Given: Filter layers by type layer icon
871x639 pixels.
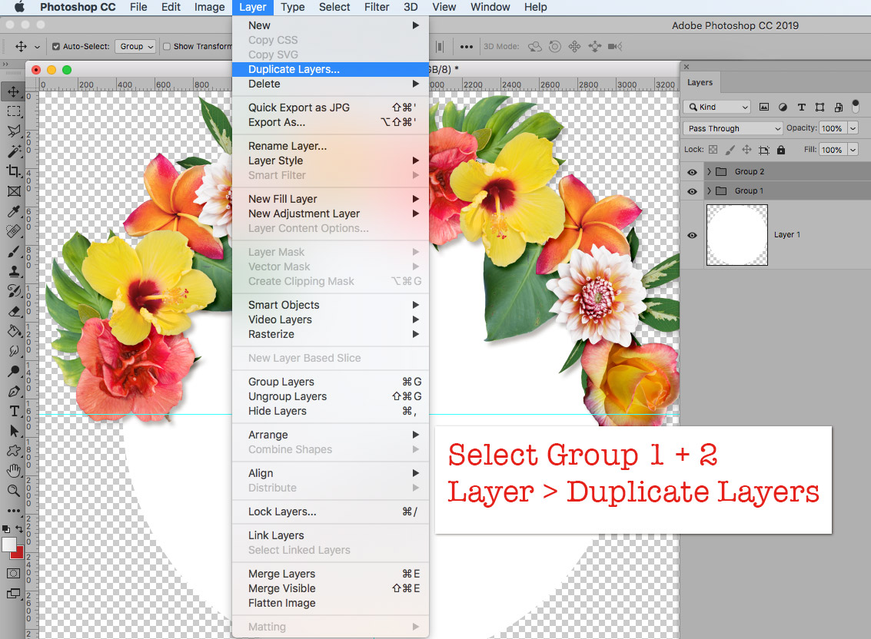Looking at the screenshot, I should click(801, 108).
